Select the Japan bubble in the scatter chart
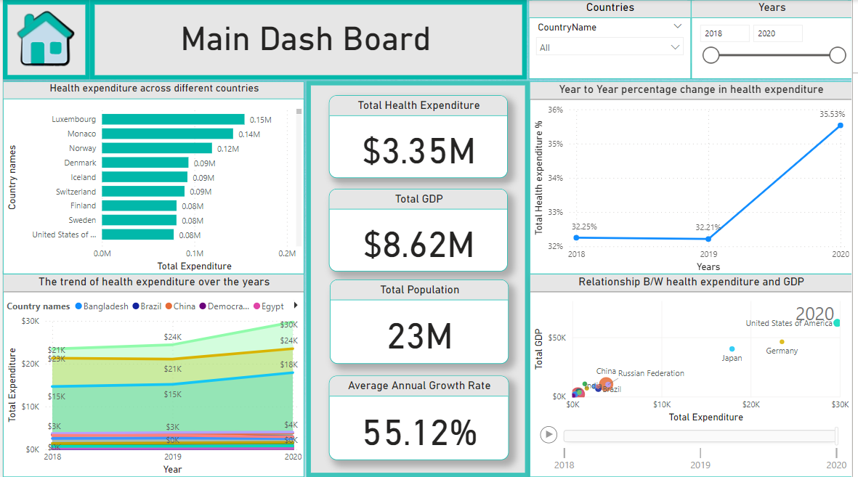This screenshot has width=858, height=477. click(732, 349)
